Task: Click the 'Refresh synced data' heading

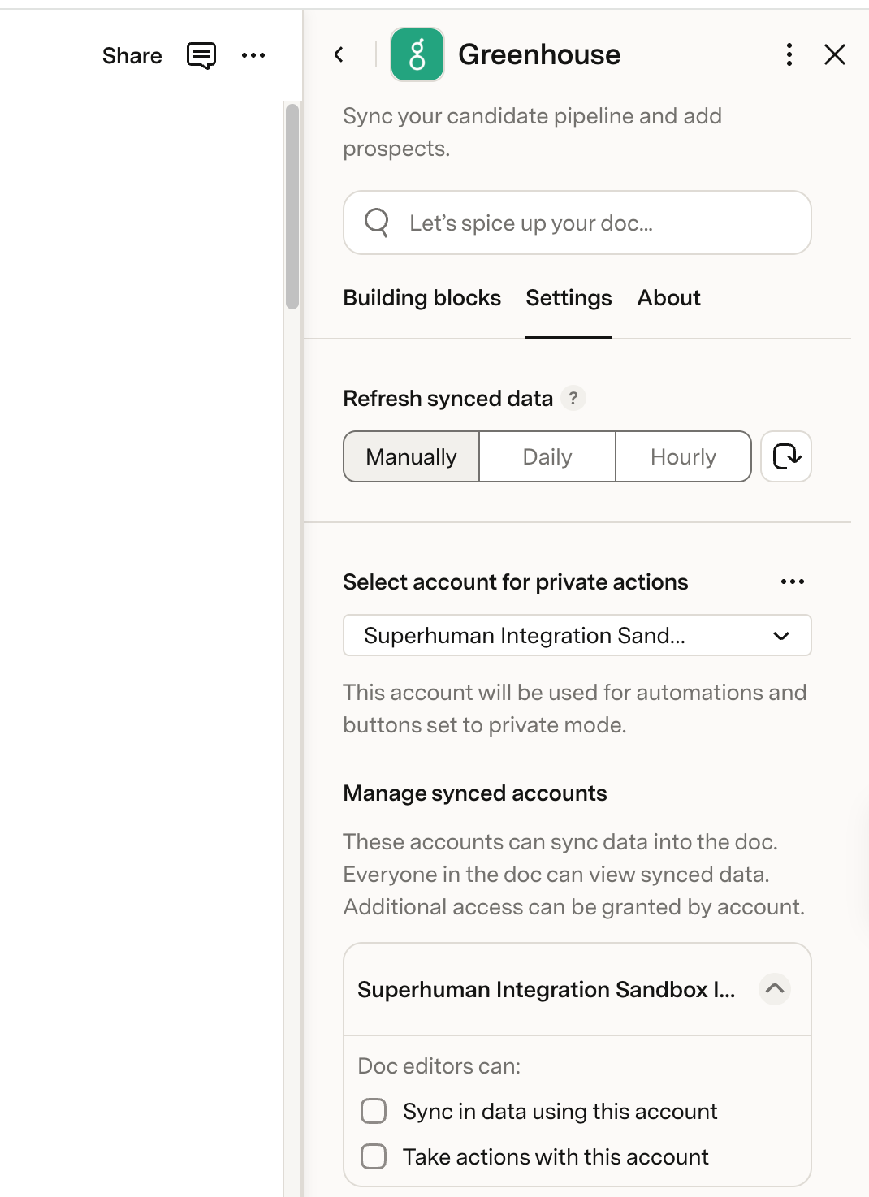Action: click(448, 398)
